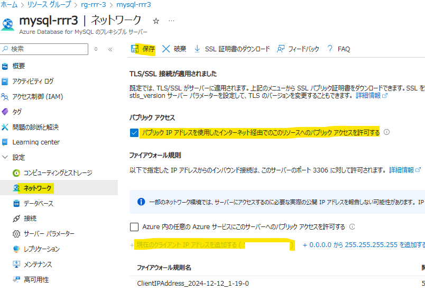This screenshot has height=291, width=425.
Task: Collapse the sidebar with the double chevron
Action: 110,49
